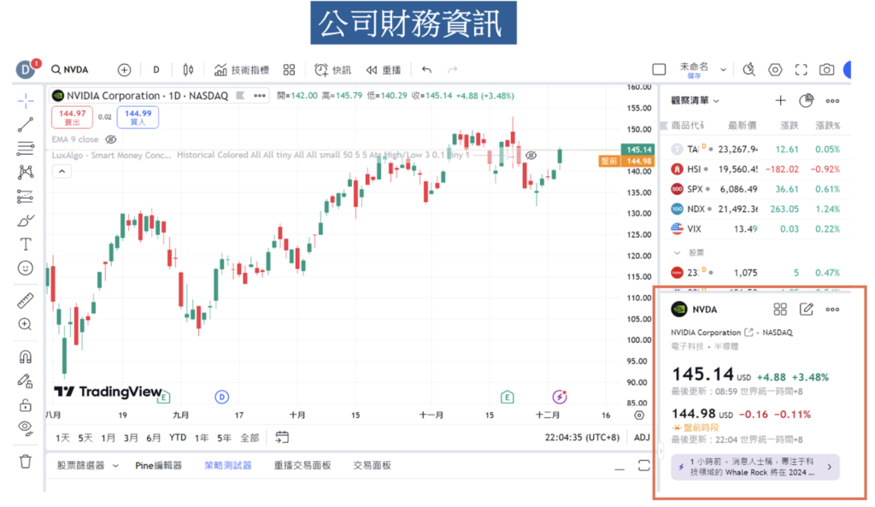Add a comparison symbol with the plus icon
This screenshot has width=875, height=507.
(x=124, y=70)
